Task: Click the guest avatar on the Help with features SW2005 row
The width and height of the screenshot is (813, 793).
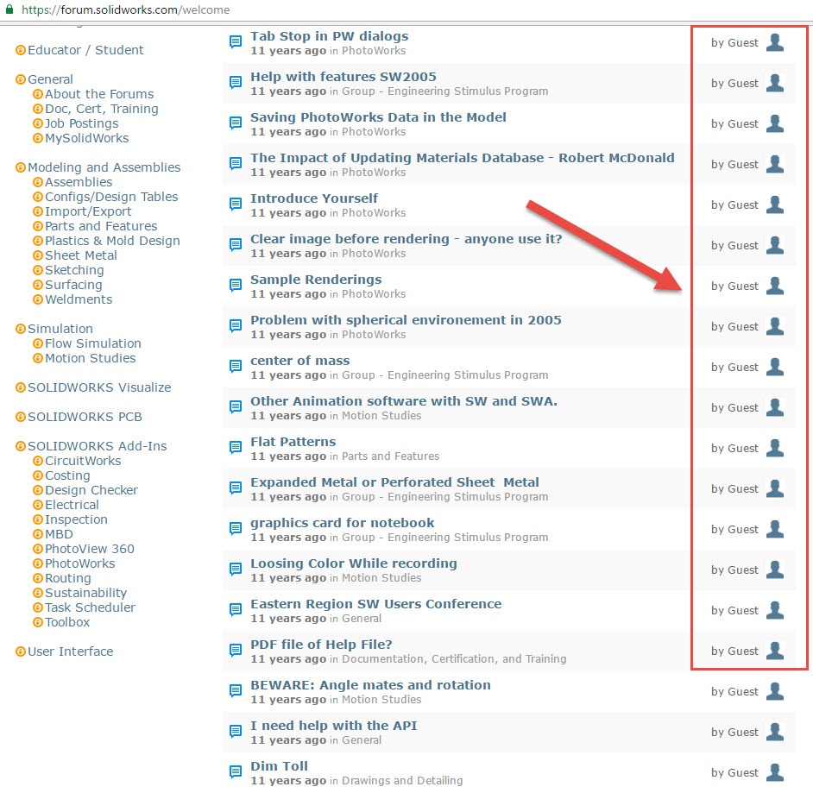Action: tap(775, 83)
